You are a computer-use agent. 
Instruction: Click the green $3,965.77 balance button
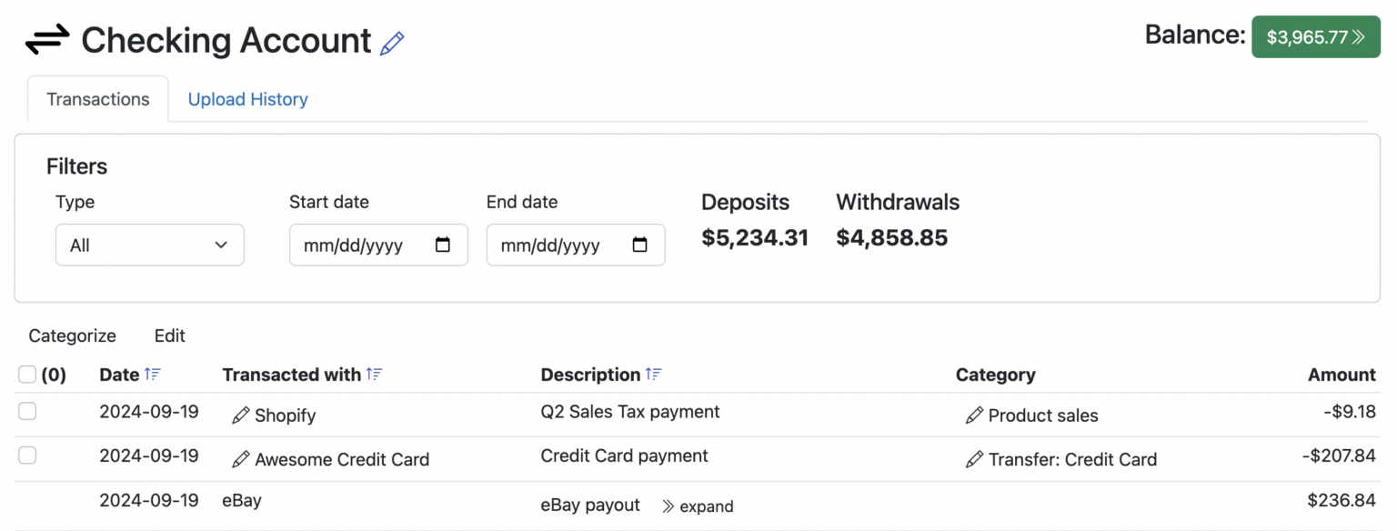[1316, 37]
